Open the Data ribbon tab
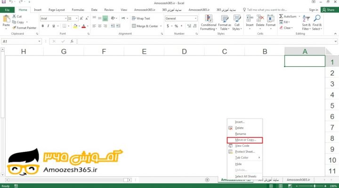Image resolution: width=339 pixels, height=188 pixels. pyautogui.click(x=94, y=10)
